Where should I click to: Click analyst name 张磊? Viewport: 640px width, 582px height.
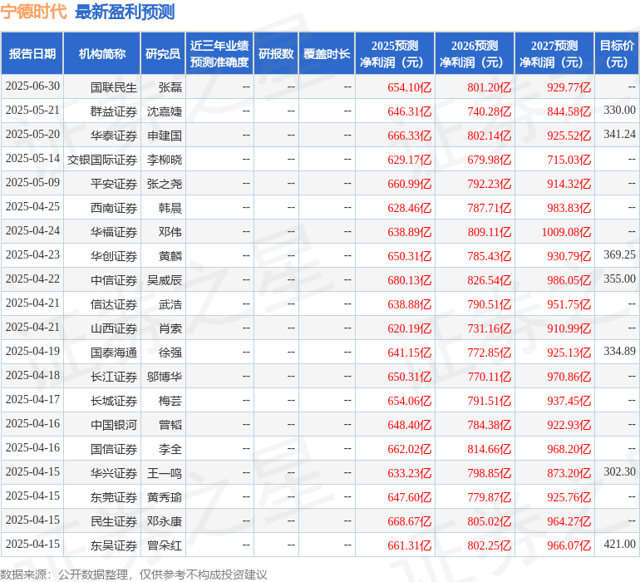[170, 87]
